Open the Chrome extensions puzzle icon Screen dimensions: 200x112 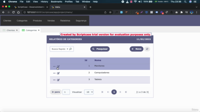(182, 12)
